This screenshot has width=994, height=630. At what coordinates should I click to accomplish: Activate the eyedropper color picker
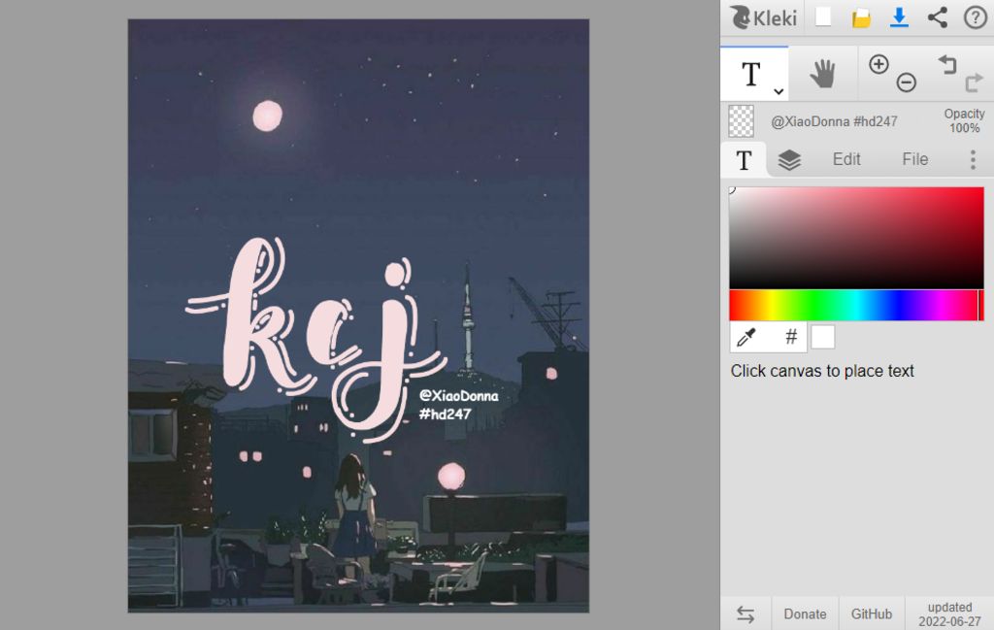746,337
